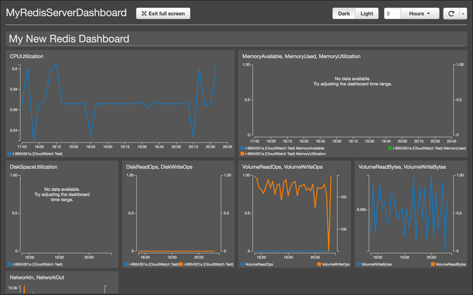The width and height of the screenshot is (473, 295).
Task: Click the orange VolumeWriteOps legend swatch
Action: pyautogui.click(x=320, y=265)
